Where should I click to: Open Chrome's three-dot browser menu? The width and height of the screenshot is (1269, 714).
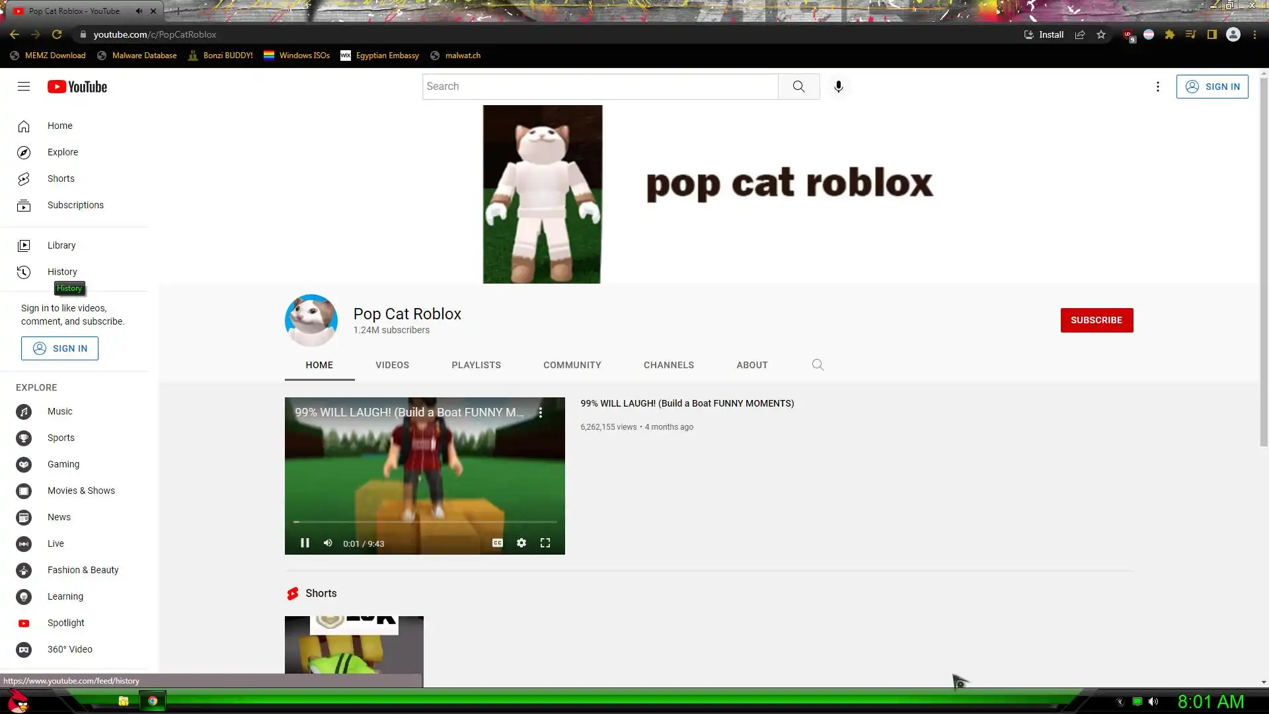point(1254,34)
